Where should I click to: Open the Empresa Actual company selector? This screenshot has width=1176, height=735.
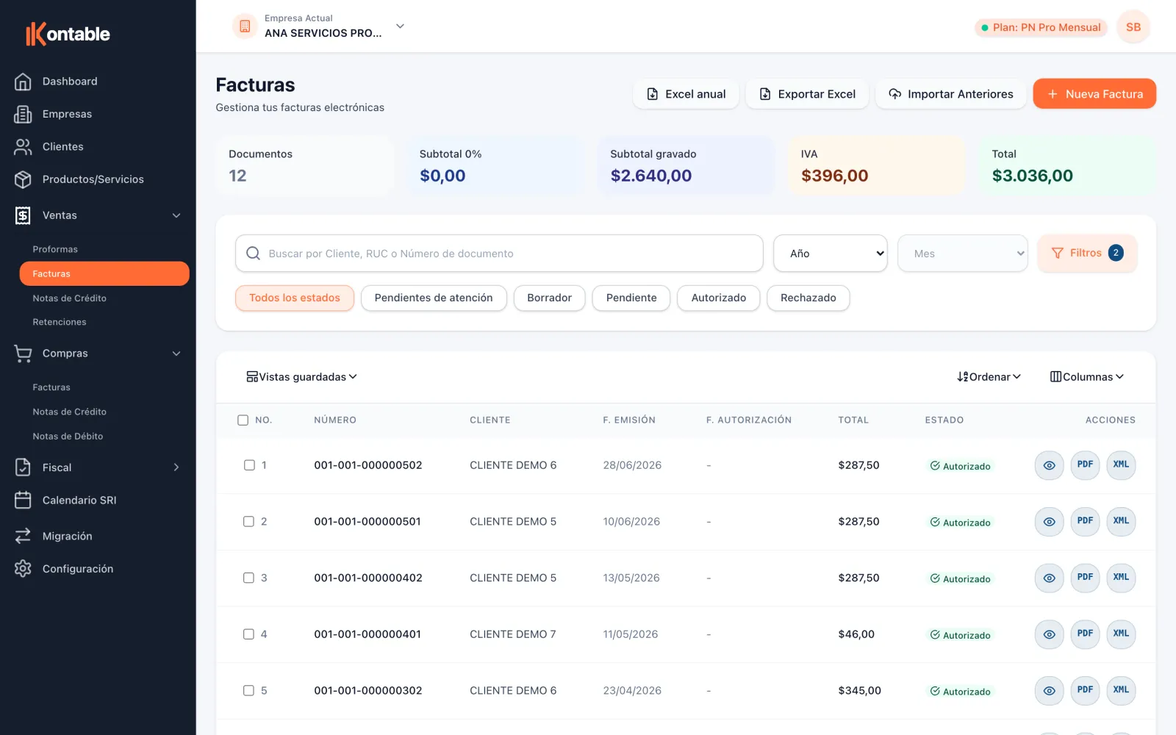320,26
